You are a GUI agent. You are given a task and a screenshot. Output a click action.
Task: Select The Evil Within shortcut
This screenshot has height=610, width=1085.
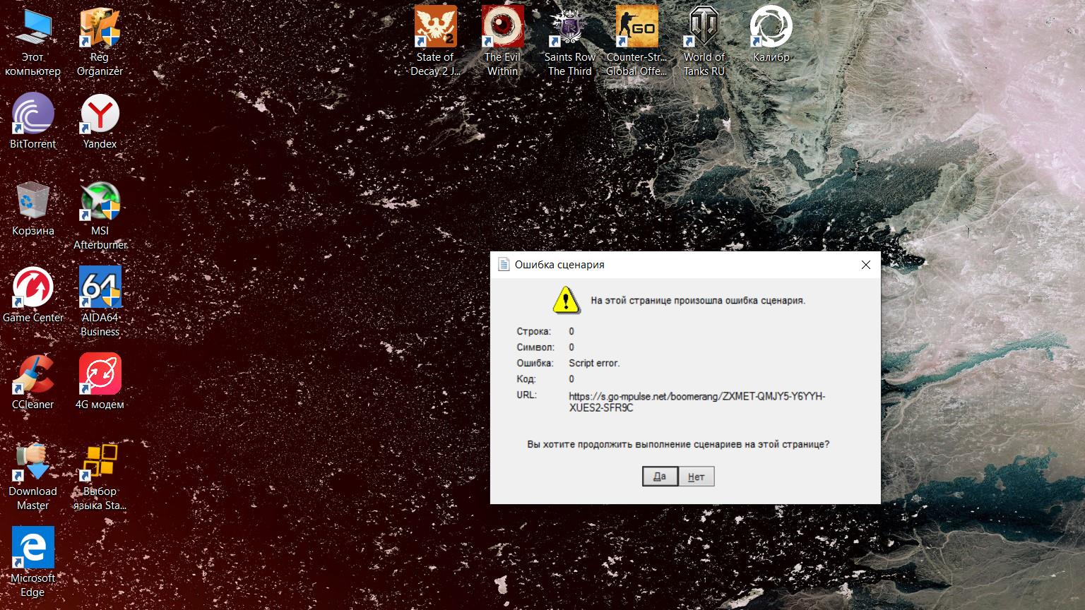pyautogui.click(x=502, y=42)
